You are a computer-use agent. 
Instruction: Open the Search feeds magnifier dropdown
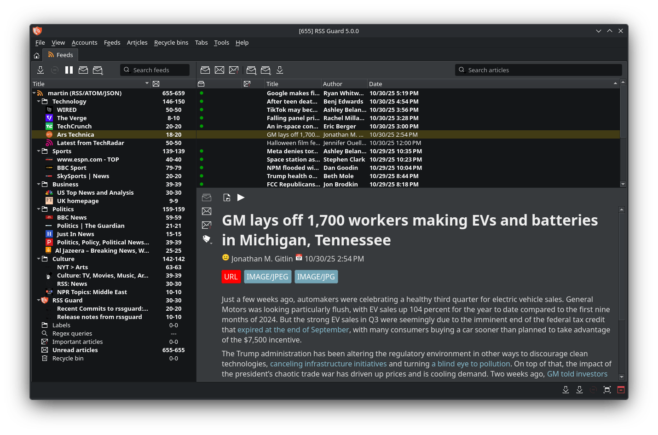pyautogui.click(x=127, y=70)
